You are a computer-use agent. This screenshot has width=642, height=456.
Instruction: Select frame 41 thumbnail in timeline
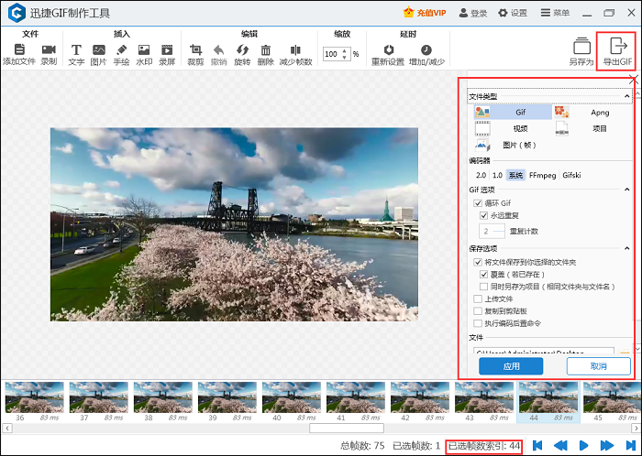(x=355, y=398)
